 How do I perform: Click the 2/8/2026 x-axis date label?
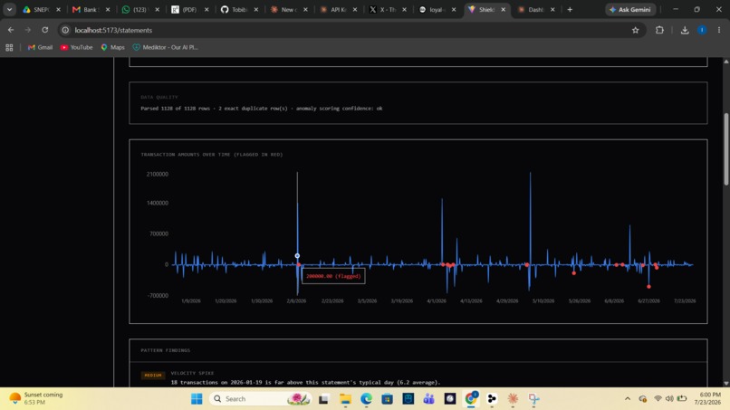tap(296, 301)
